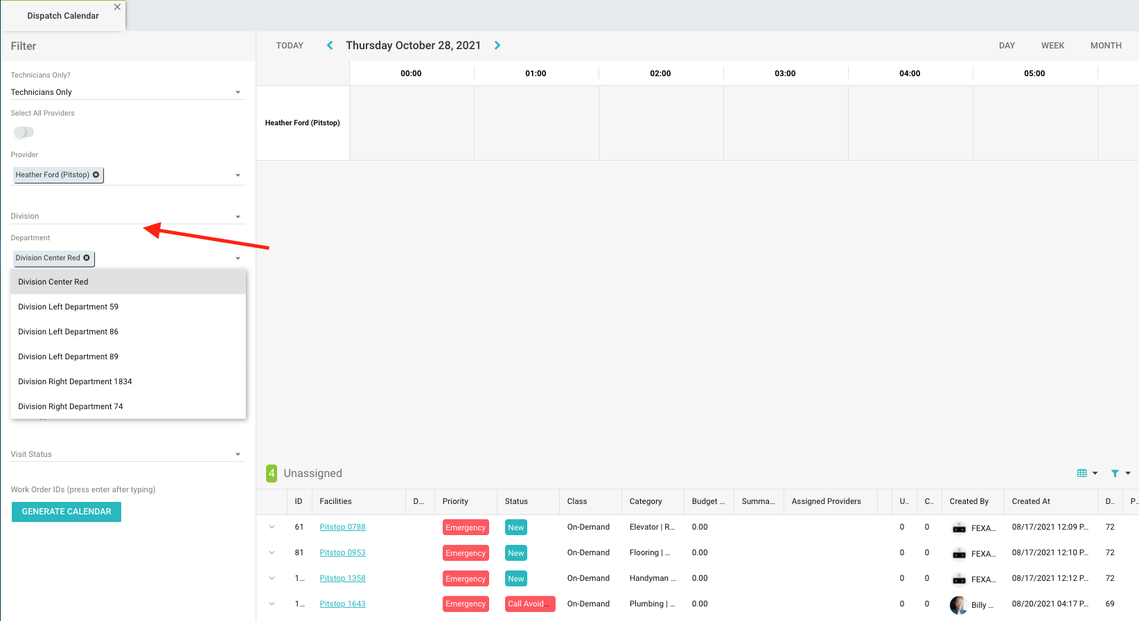The height and width of the screenshot is (621, 1139).
Task: Click FEXA avatar on work order 61
Action: [959, 528]
